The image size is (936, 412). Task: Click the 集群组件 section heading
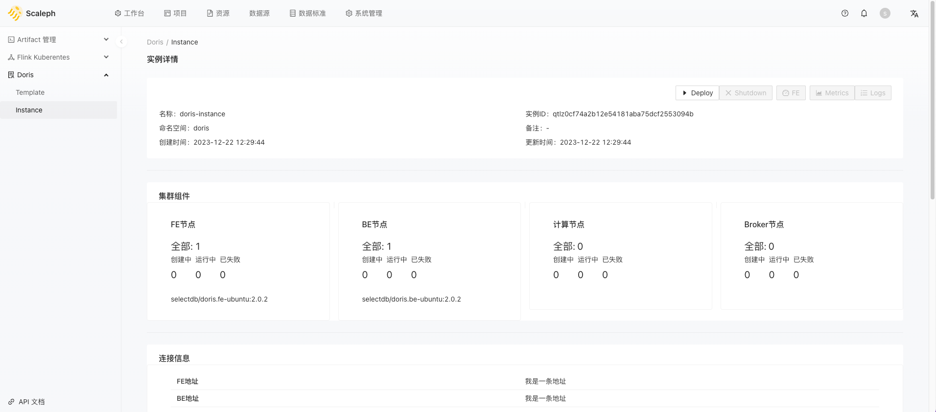tap(174, 196)
